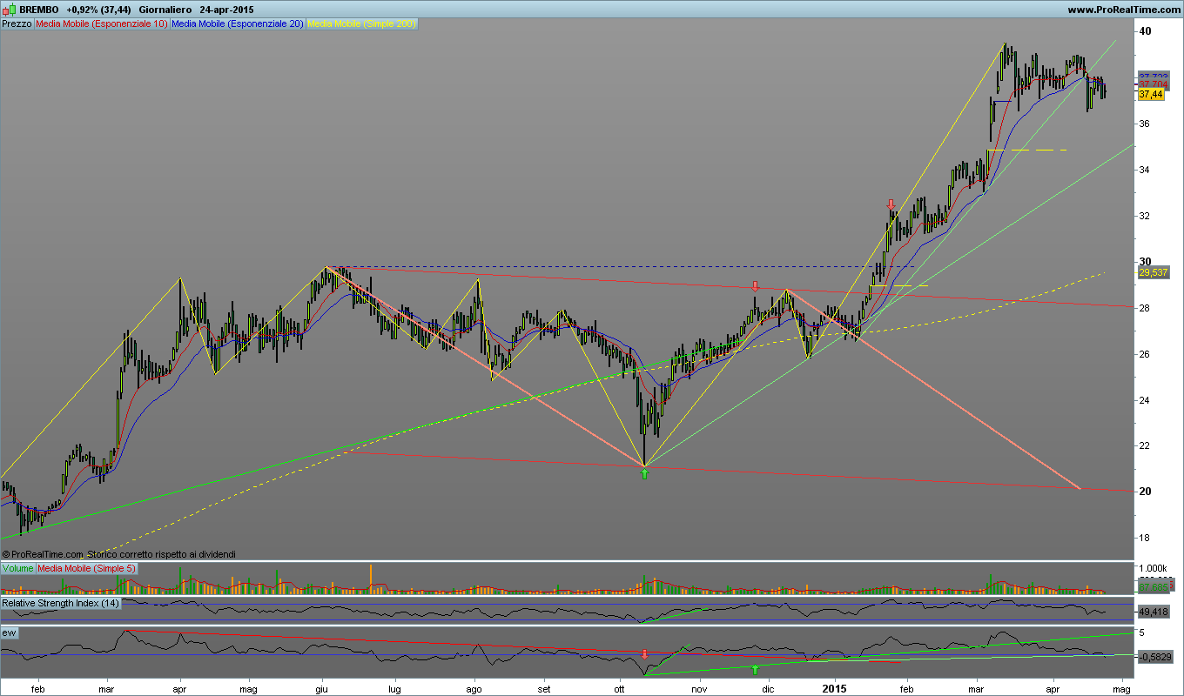
Task: Click the red down arrow near price 32
Action: point(891,204)
